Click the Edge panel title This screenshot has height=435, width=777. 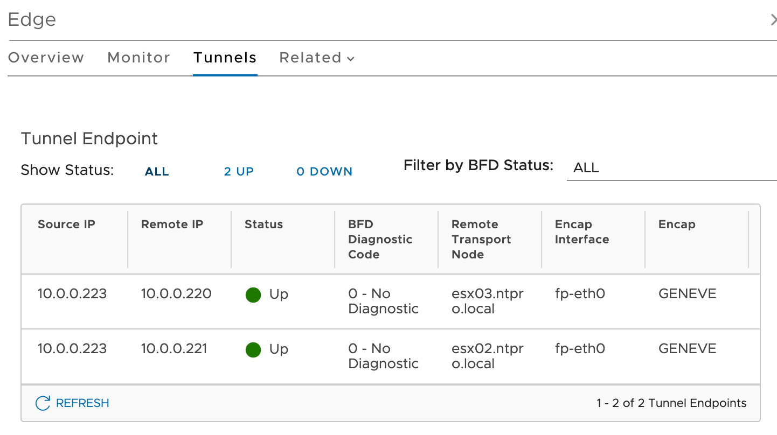pos(32,20)
